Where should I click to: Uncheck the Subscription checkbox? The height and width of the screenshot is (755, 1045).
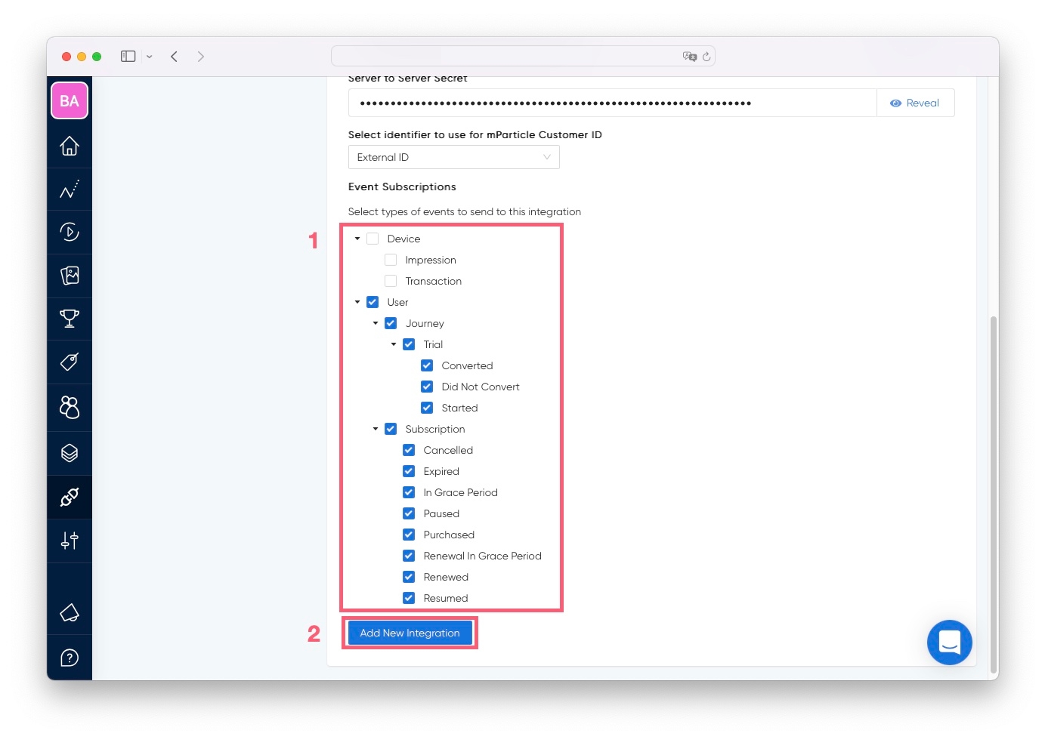pos(391,429)
